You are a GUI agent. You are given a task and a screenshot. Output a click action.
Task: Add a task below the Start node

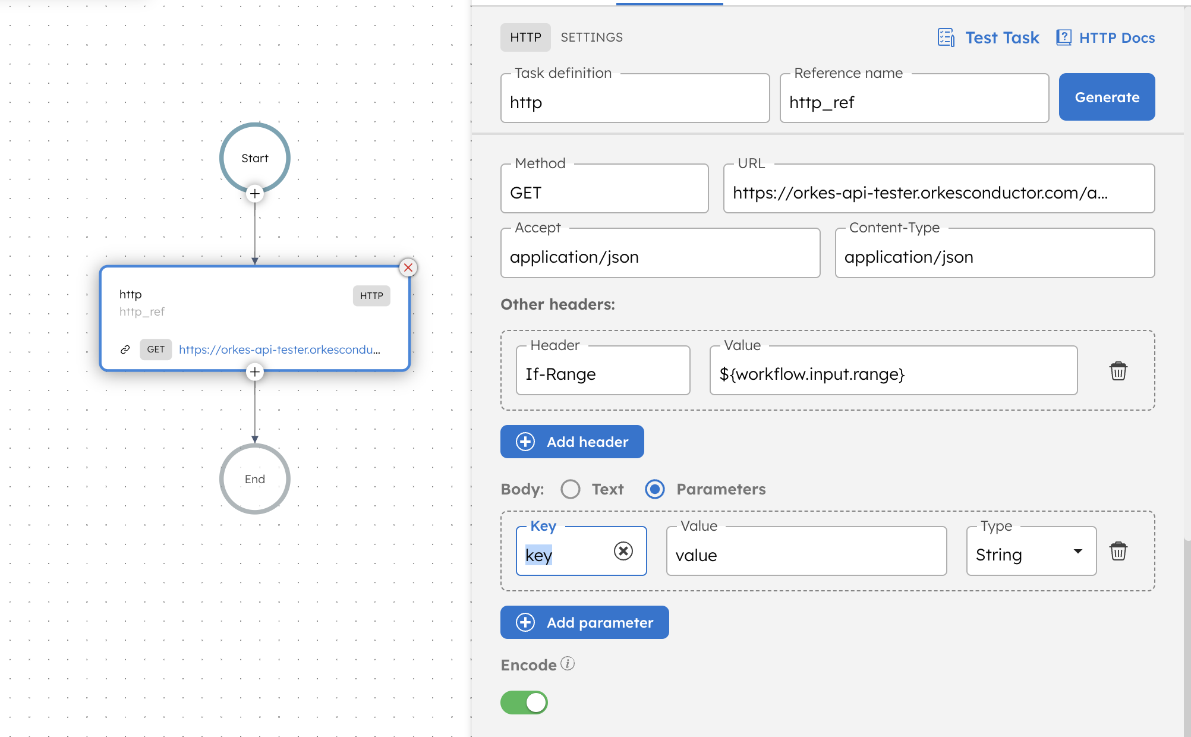pyautogui.click(x=255, y=194)
